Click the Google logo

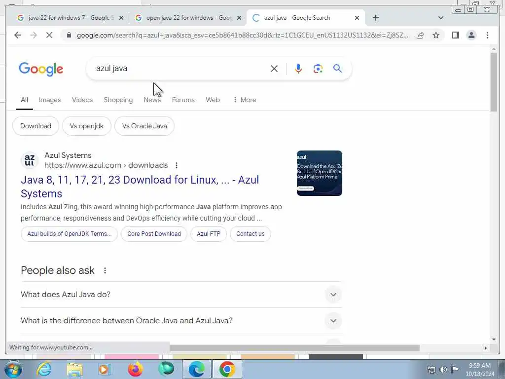pyautogui.click(x=41, y=69)
